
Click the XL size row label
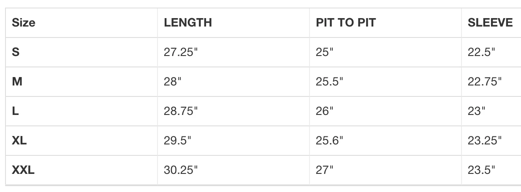click(19, 141)
